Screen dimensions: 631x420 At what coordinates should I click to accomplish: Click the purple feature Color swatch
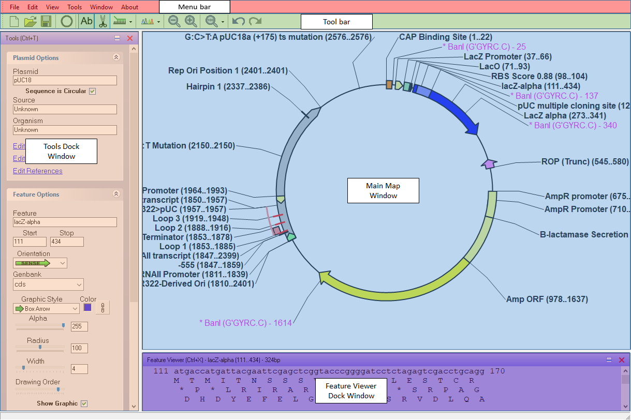[87, 308]
